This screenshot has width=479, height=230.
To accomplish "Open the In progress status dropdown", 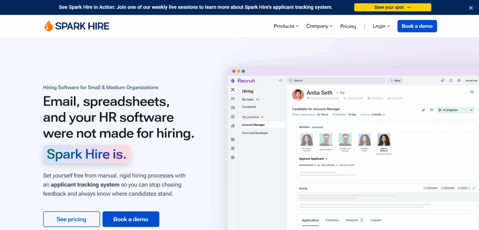I will click(455, 110).
